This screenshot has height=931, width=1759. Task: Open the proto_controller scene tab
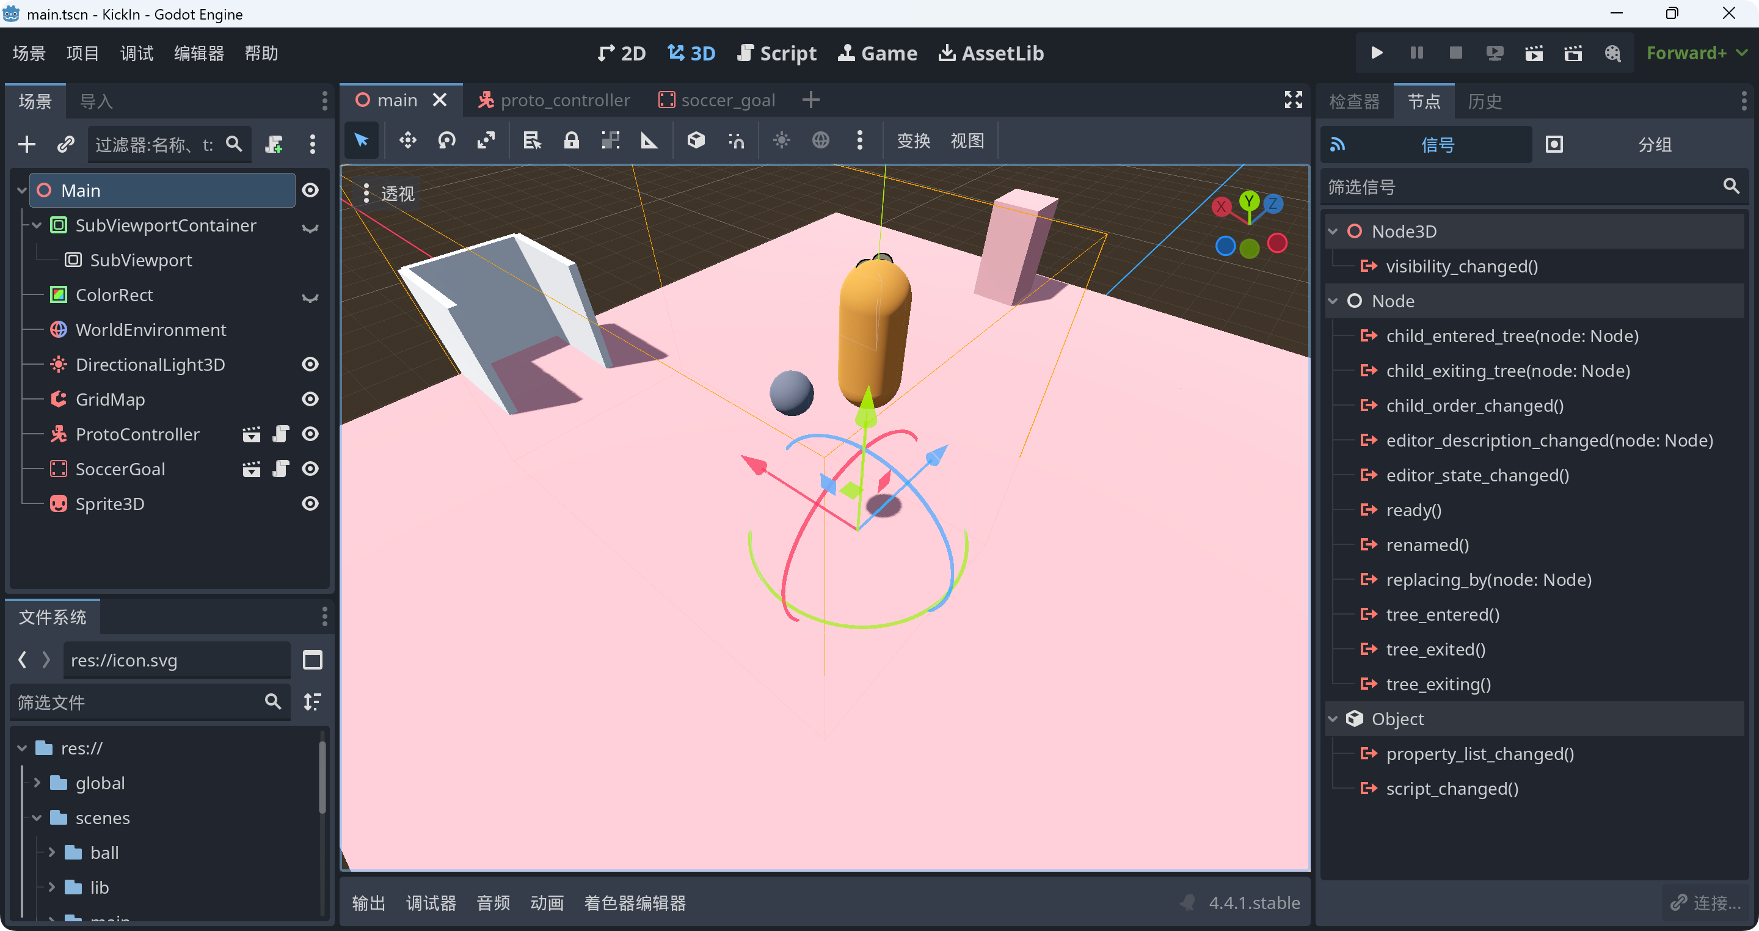555,100
